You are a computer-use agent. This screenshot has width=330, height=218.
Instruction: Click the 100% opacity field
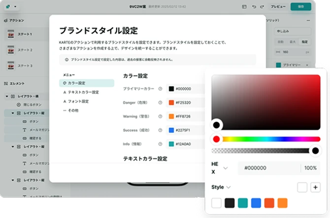(x=310, y=168)
